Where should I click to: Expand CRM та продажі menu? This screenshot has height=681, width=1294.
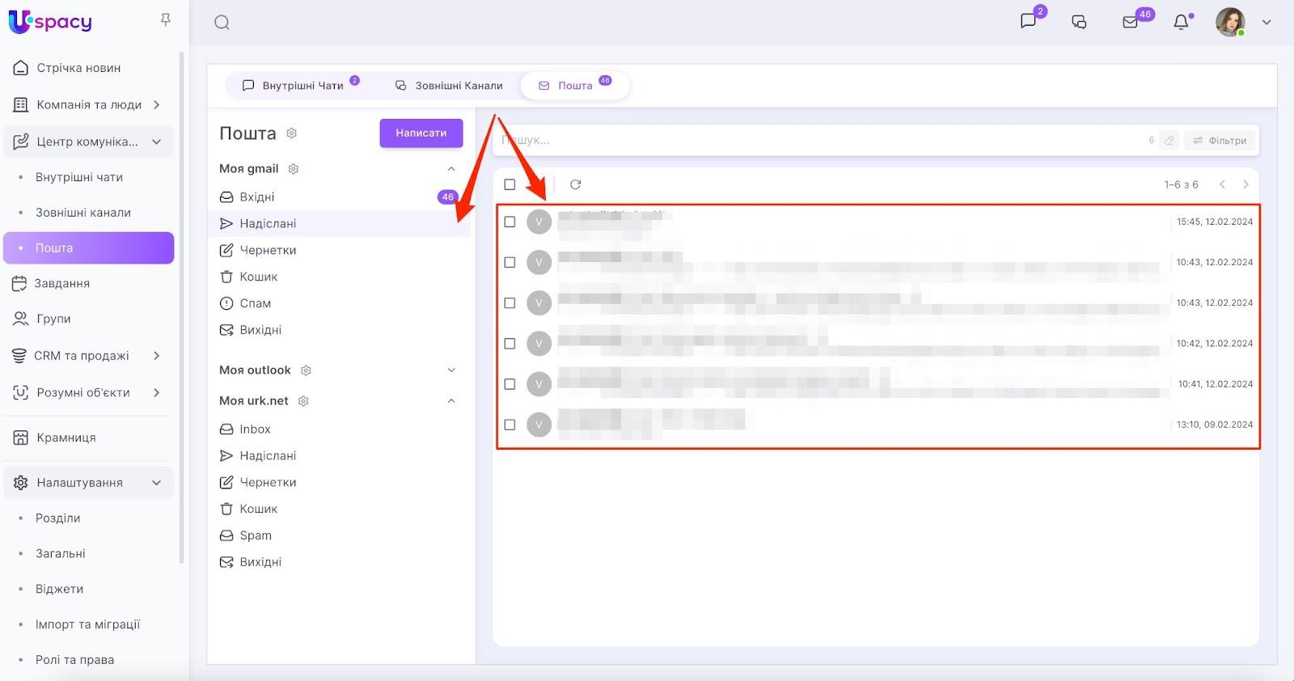pyautogui.click(x=156, y=356)
